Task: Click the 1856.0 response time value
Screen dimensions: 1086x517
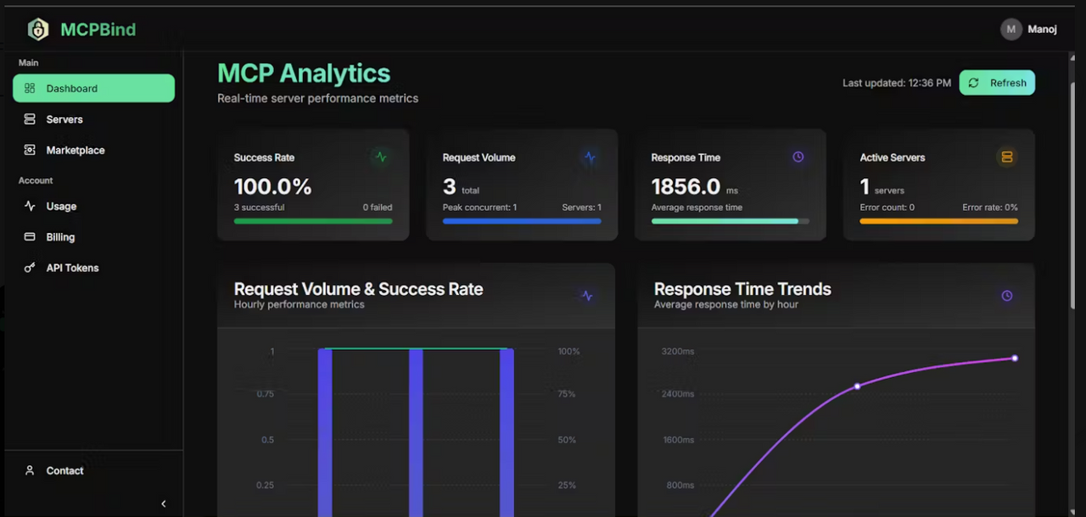Action: [686, 186]
